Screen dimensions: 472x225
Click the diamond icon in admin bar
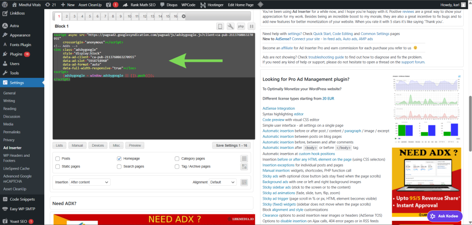point(261,5)
